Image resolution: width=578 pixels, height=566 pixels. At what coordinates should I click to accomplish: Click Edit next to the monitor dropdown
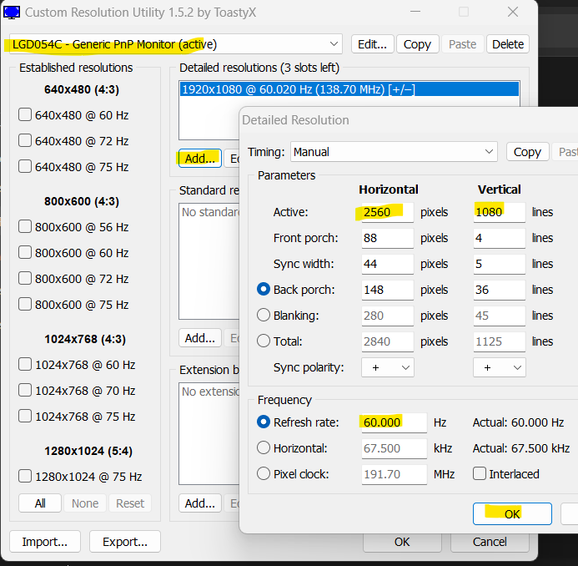coord(372,44)
